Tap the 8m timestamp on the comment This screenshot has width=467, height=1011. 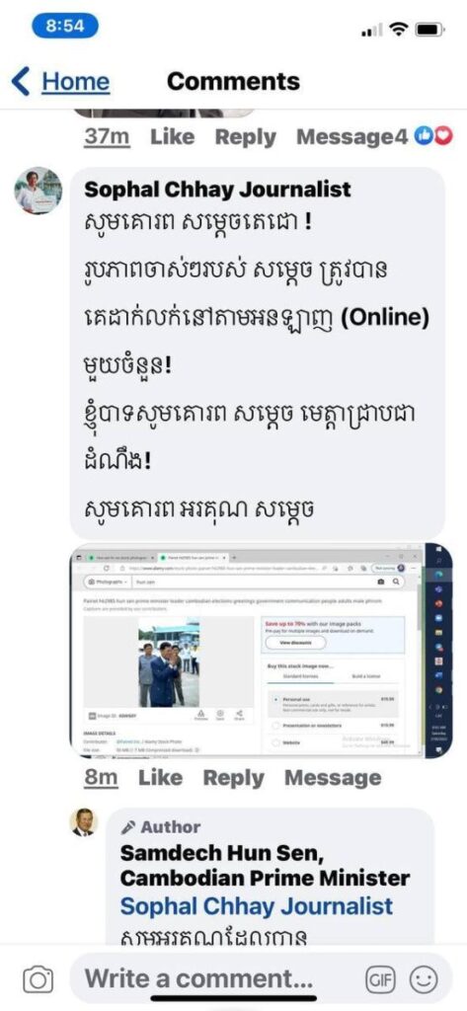102,778
